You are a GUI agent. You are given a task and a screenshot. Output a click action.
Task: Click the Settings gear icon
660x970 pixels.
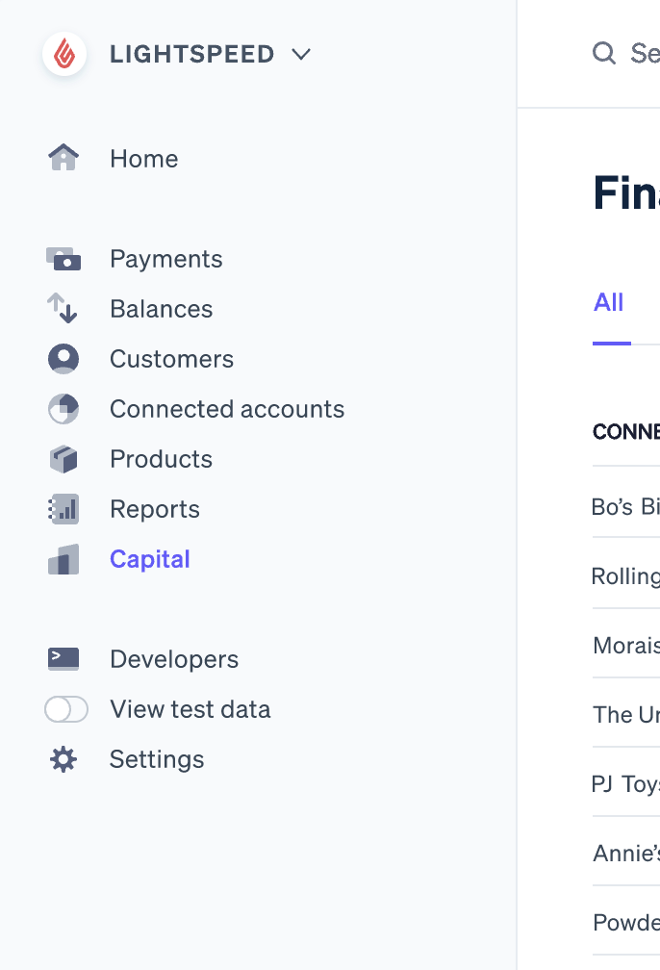[x=63, y=759]
